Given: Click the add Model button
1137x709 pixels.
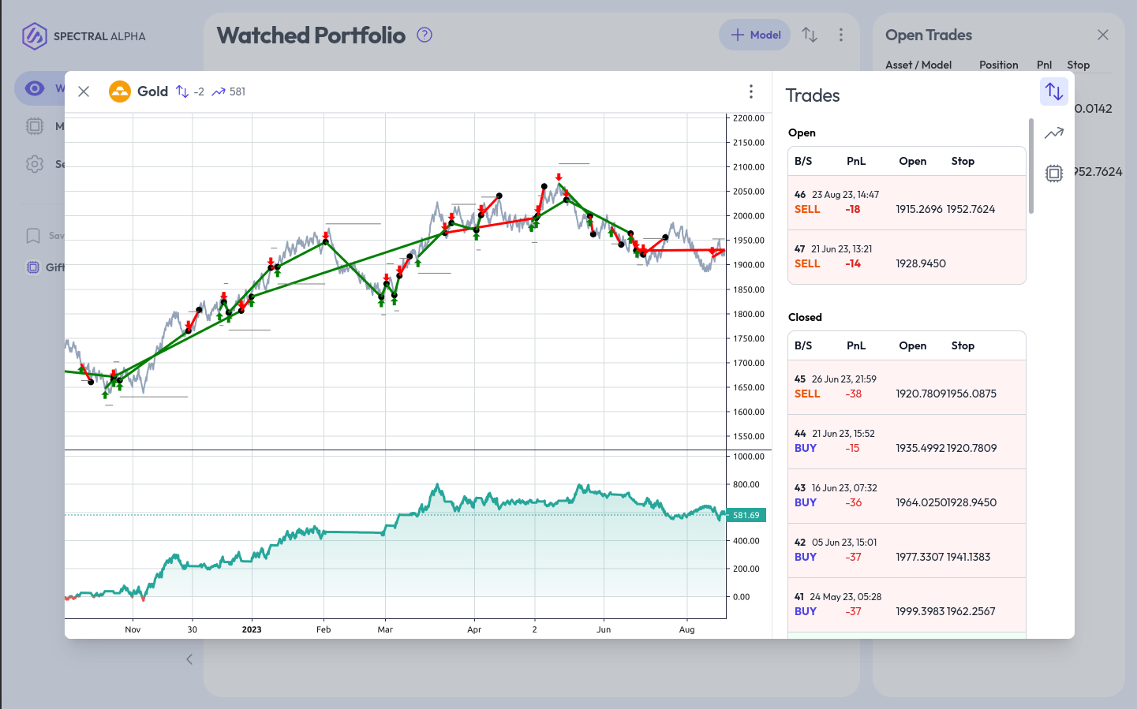Looking at the screenshot, I should click(755, 35).
